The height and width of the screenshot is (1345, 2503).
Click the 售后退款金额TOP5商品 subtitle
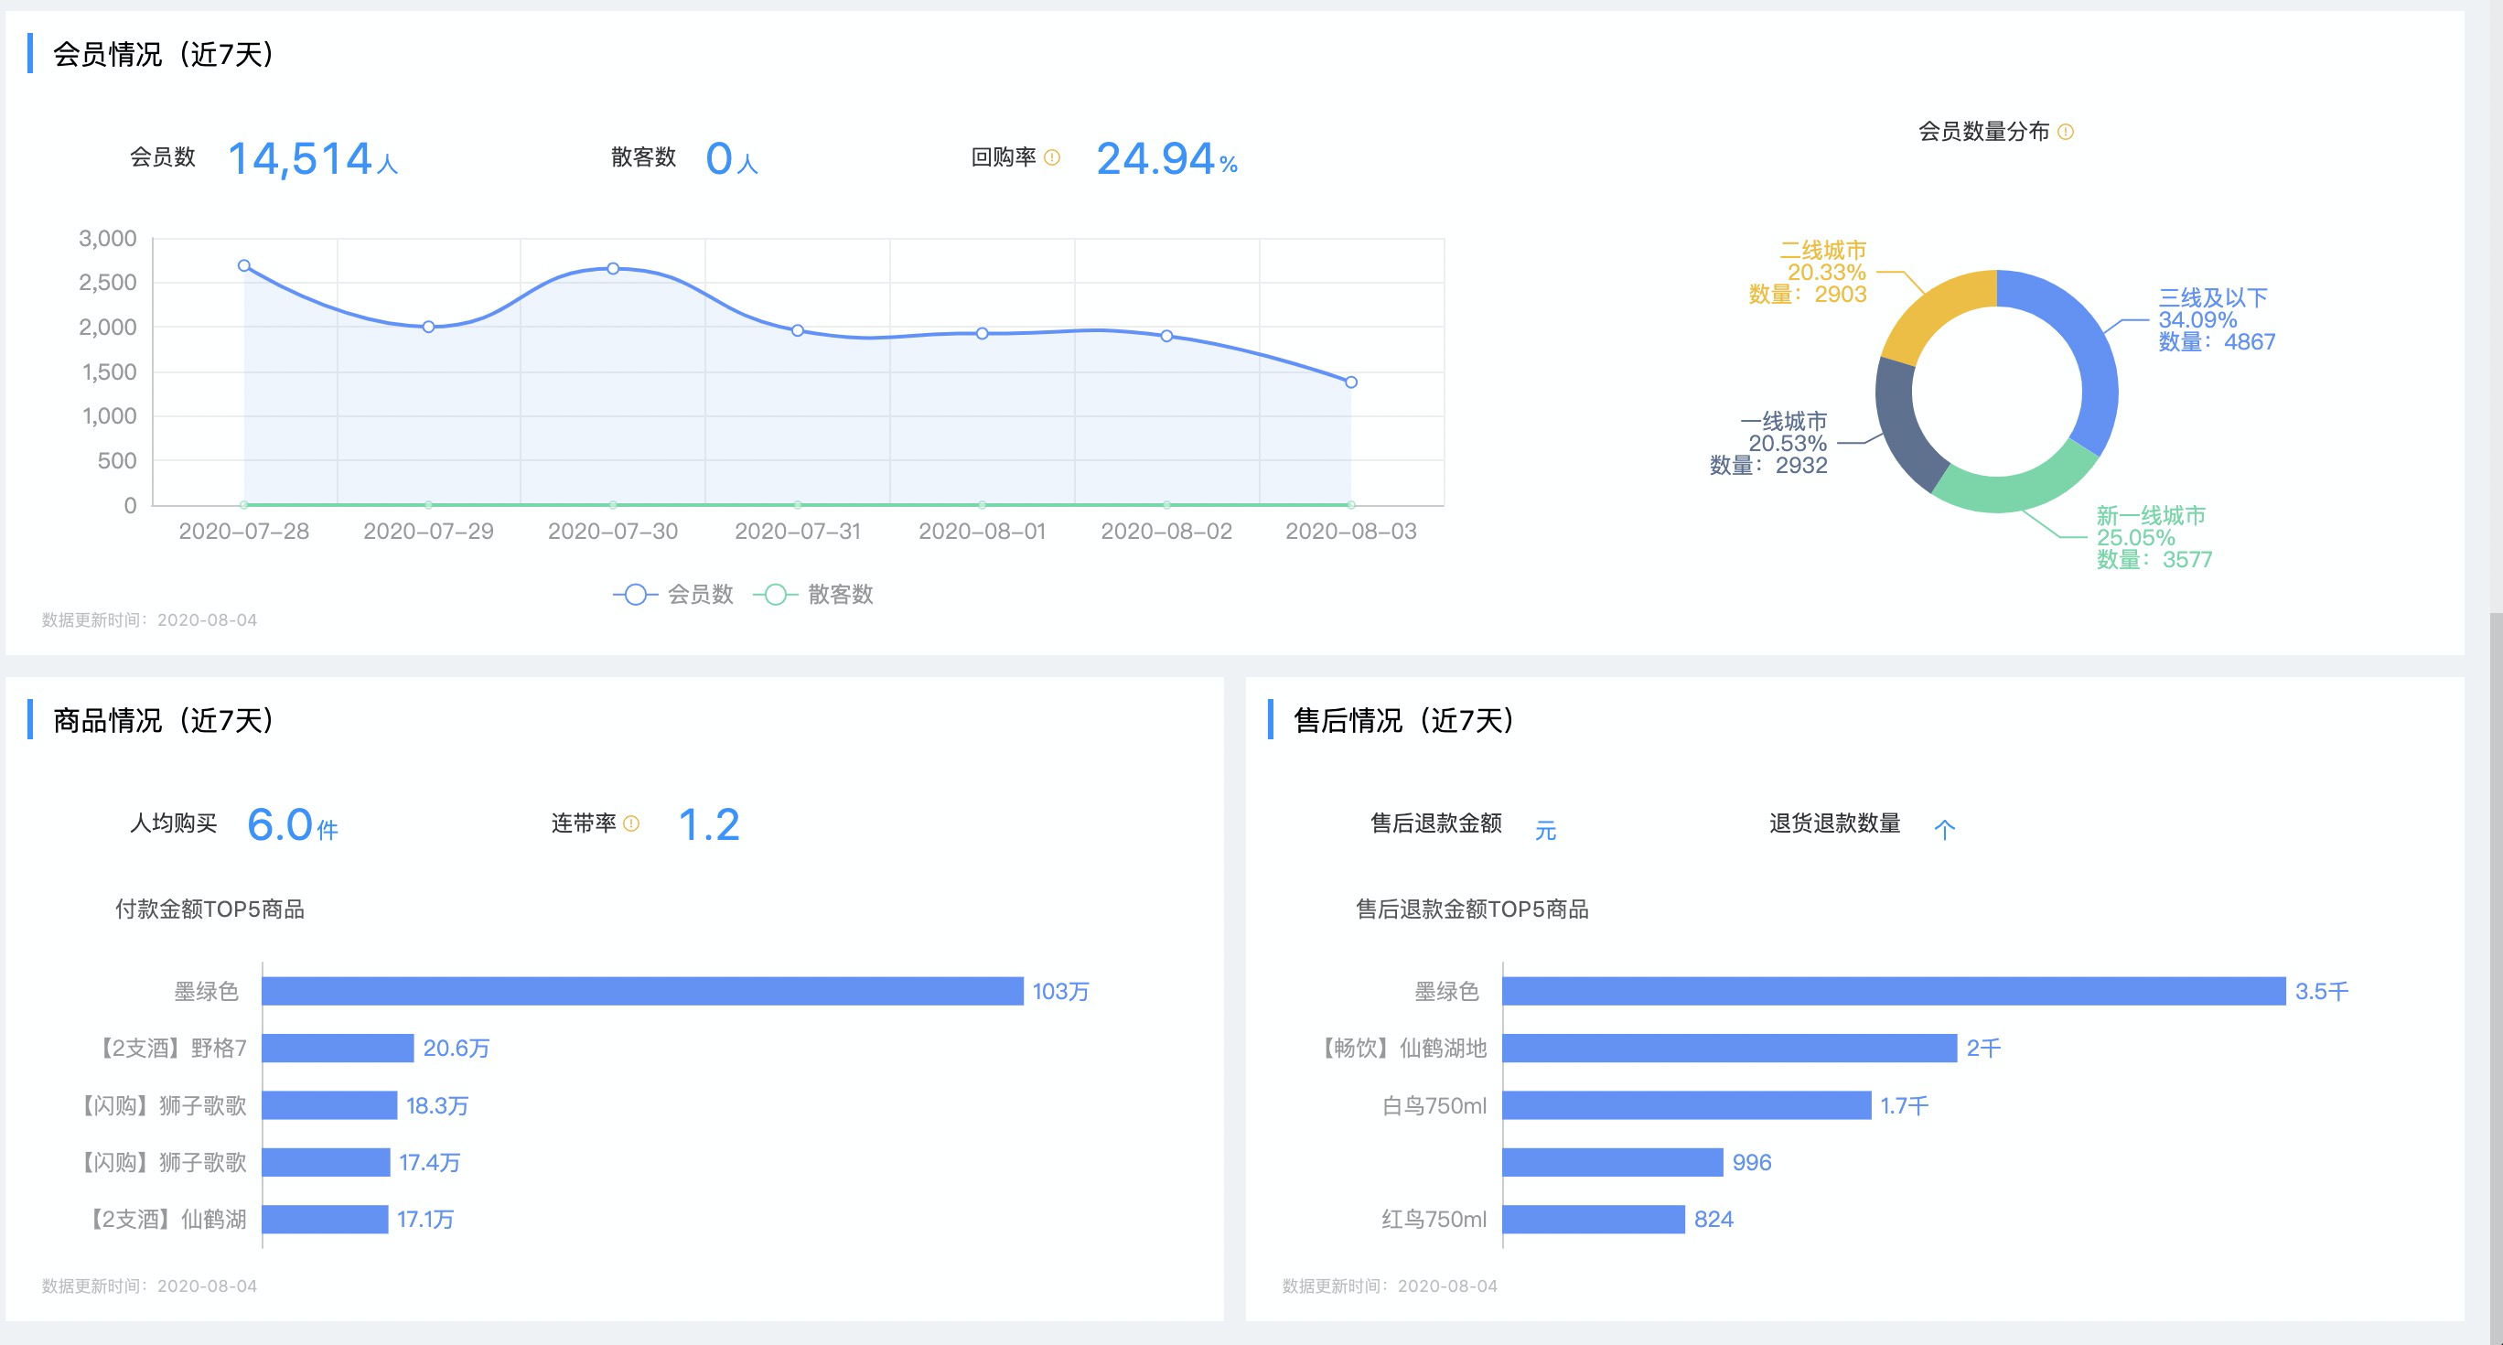point(1472,909)
